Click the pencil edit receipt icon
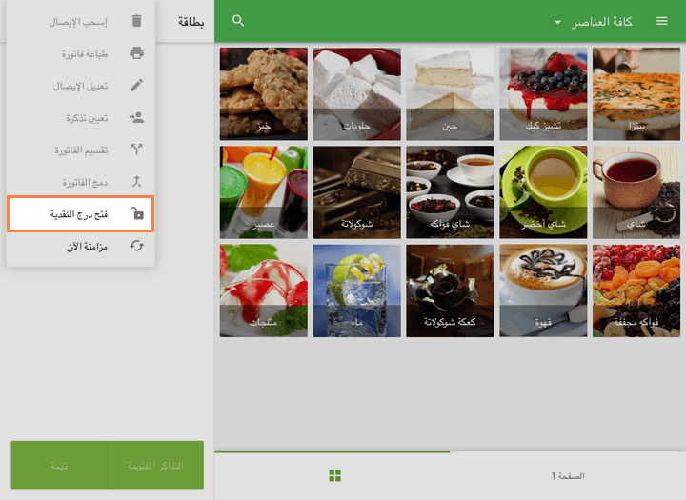 pyautogui.click(x=137, y=86)
